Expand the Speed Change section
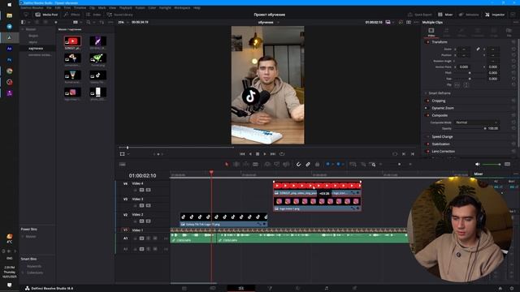The height and width of the screenshot is (292, 520). (x=442, y=137)
